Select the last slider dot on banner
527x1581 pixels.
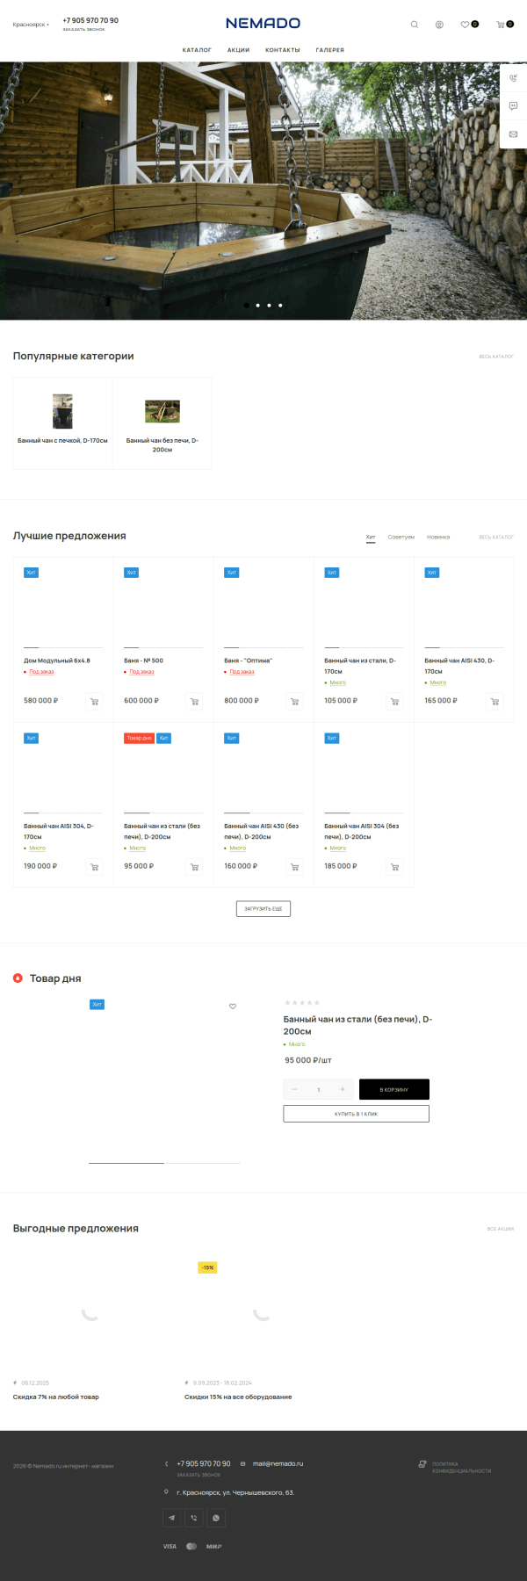(x=280, y=306)
